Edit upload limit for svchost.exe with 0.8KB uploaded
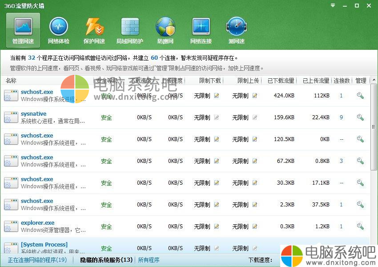The height and width of the screenshot is (267, 378). [254, 161]
